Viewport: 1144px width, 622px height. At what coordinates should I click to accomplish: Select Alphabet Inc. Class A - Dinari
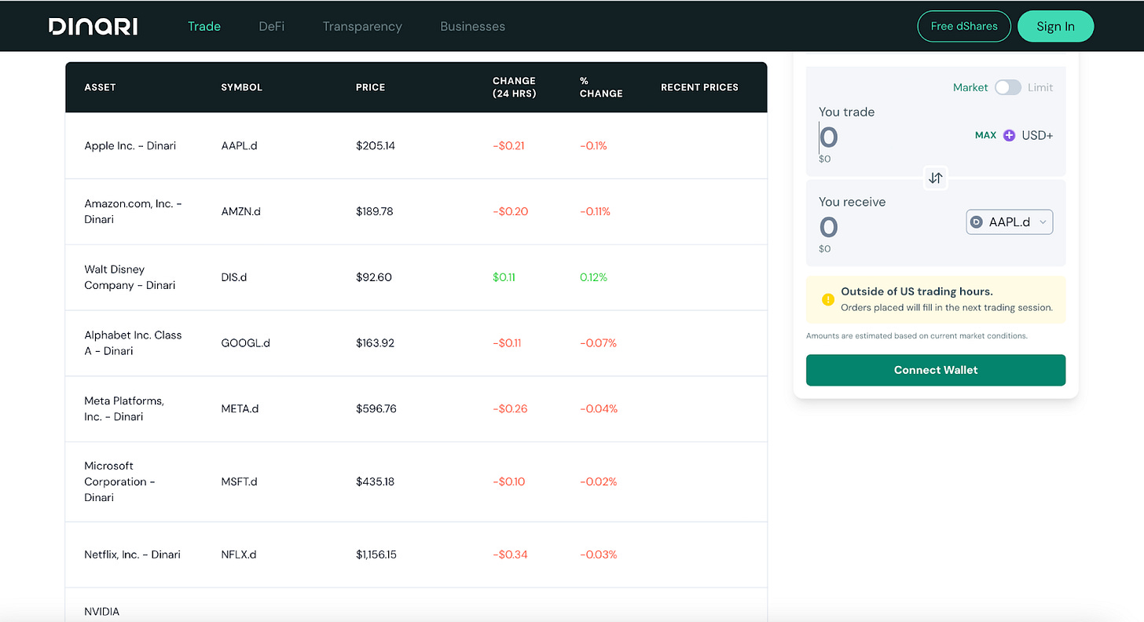(x=416, y=343)
